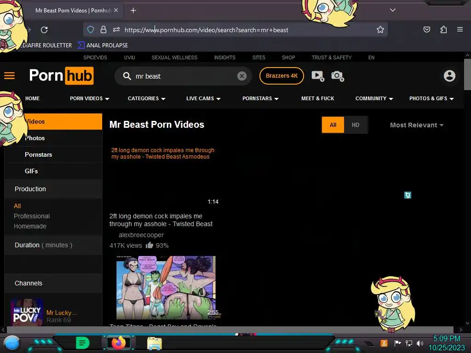
Task: Open the SITES top link
Action: pos(258,57)
